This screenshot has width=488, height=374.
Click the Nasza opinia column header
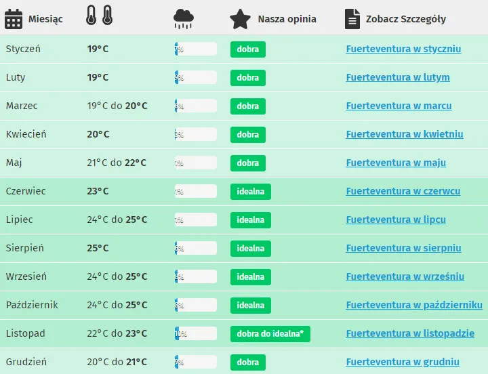coord(287,19)
